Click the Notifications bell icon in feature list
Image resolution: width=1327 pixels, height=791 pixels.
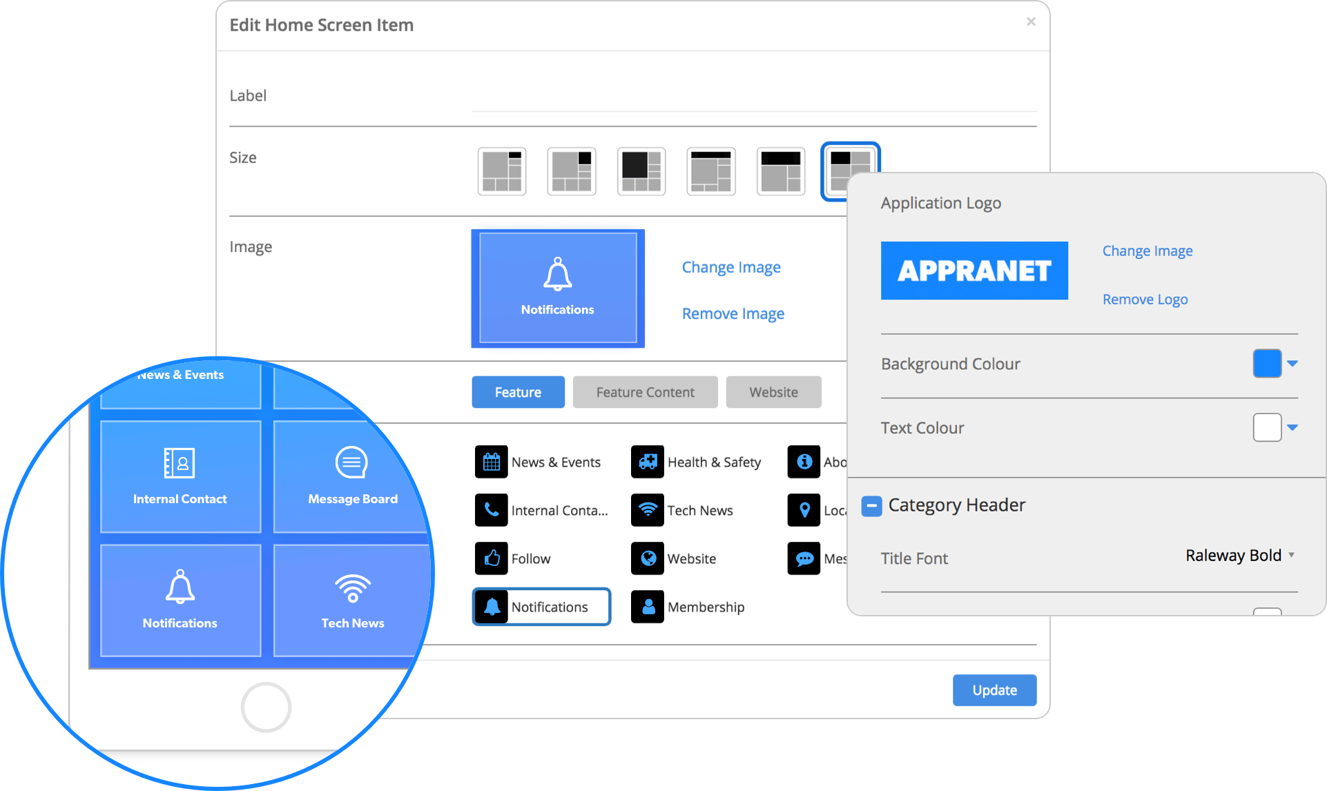(492, 607)
